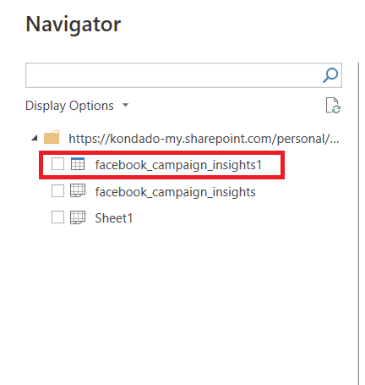Check the facebook_campaign_insights sheet checkbox
Viewport: 365px width, 385px height.
[x=57, y=190]
